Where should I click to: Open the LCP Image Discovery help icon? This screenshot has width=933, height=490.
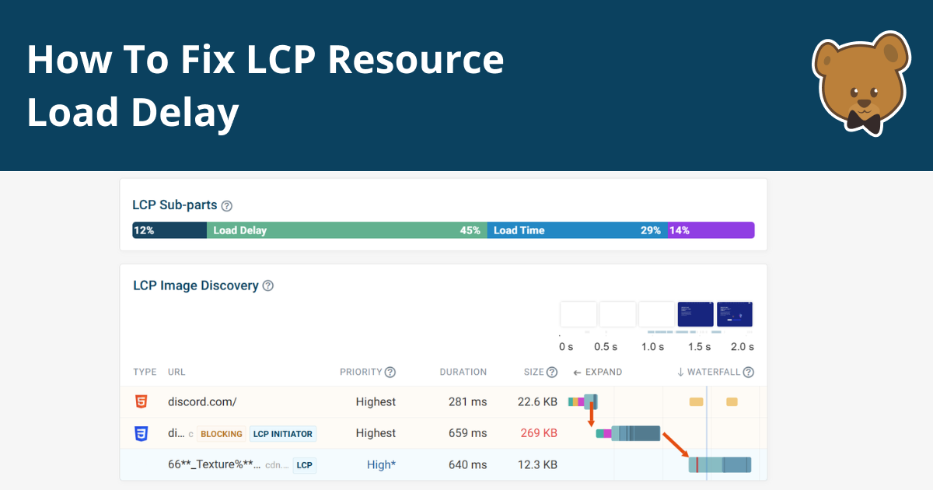click(268, 285)
